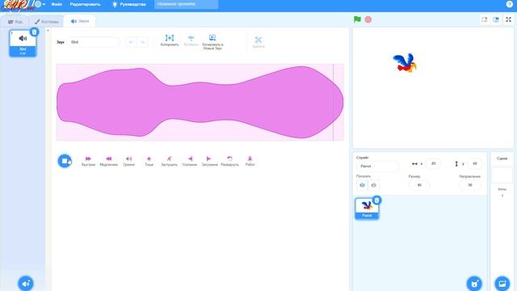Click the redo arrow next to sound name
Viewport: 517px width, 291px height.
142,42
